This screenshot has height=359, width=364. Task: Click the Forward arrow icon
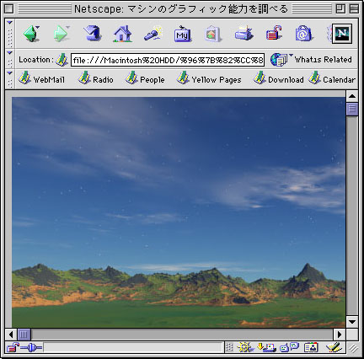pyautogui.click(x=62, y=34)
